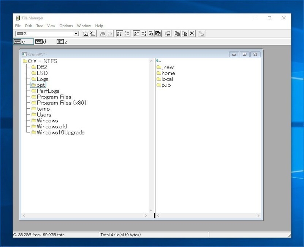Click status text 'Total 4 file(s) (0 bytes)'
Screen dimensions: 304x247
coord(120,235)
